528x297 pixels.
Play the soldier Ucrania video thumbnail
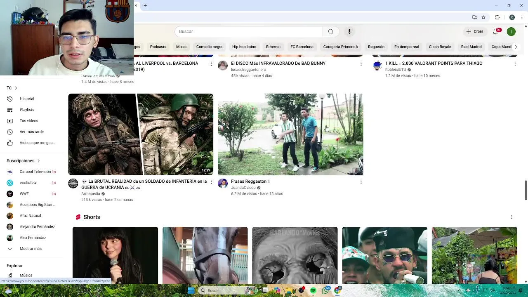141,134
